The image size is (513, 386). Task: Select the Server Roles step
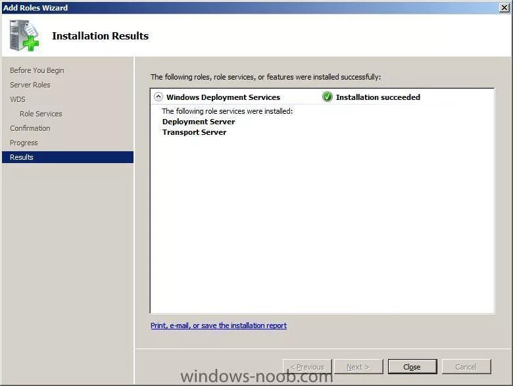[x=30, y=85]
